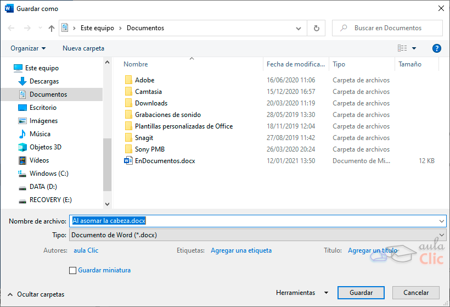
Task: Click the up-one-level arrow icon
Action: [52, 28]
